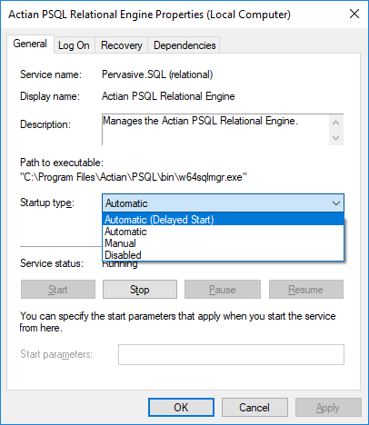Open the Log On tab
This screenshot has width=369, height=425.
(x=74, y=45)
